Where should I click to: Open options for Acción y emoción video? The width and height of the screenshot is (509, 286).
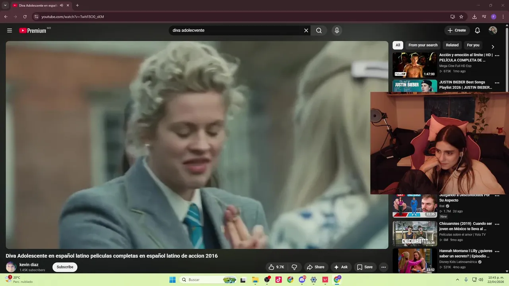(497, 56)
